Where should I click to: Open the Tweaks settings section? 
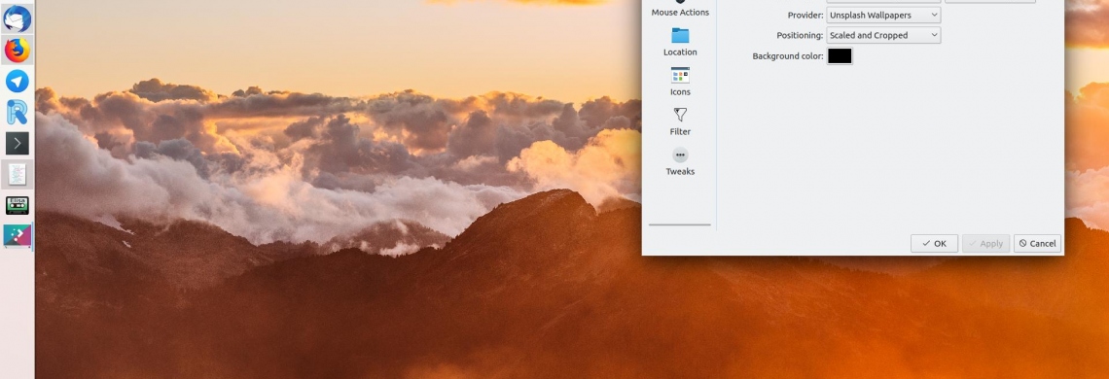680,161
